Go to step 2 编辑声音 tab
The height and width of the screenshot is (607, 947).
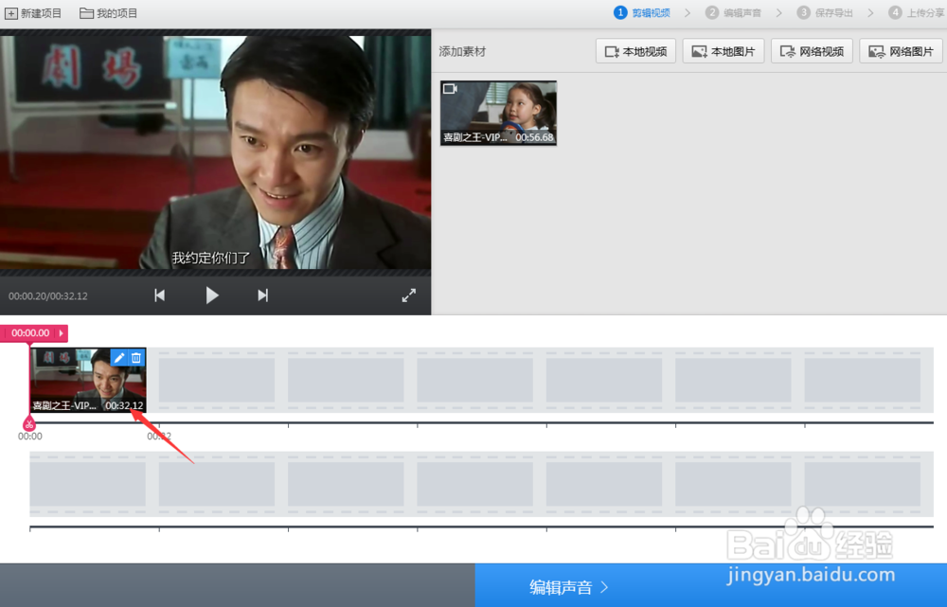[x=733, y=12]
